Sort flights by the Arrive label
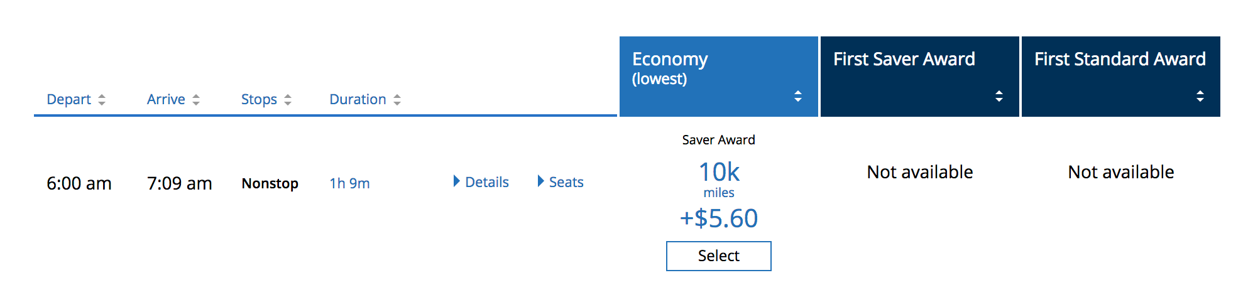Viewport: 1248px width, 285px height. coord(166,99)
